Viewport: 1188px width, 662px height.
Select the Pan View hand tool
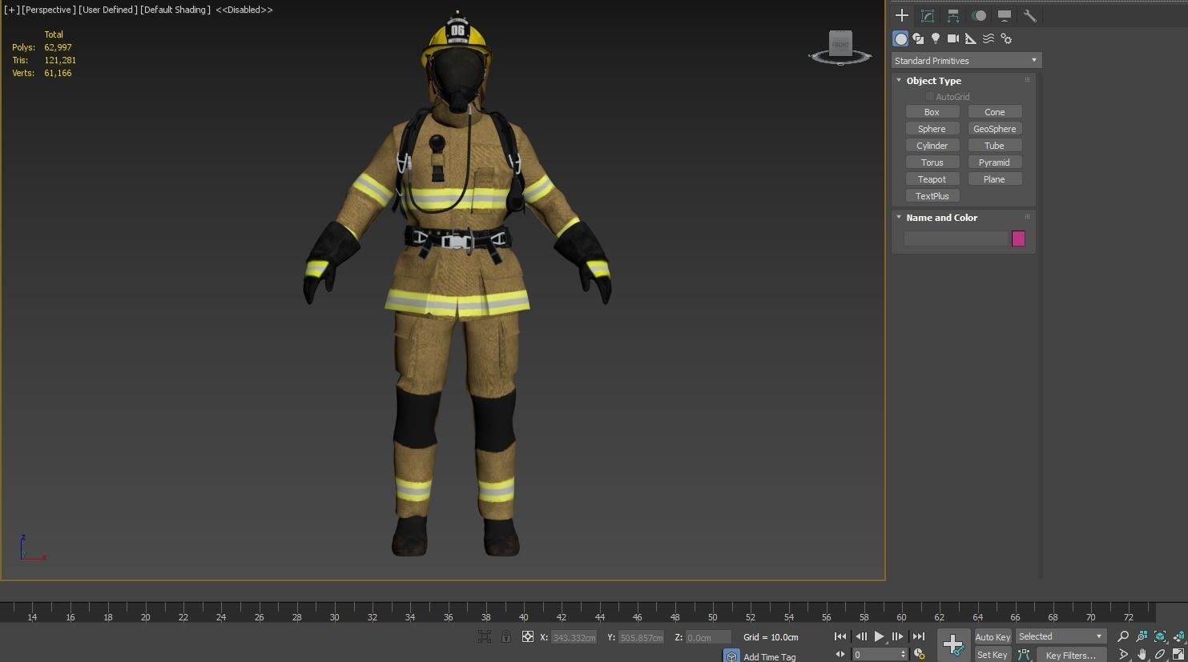tap(1142, 655)
